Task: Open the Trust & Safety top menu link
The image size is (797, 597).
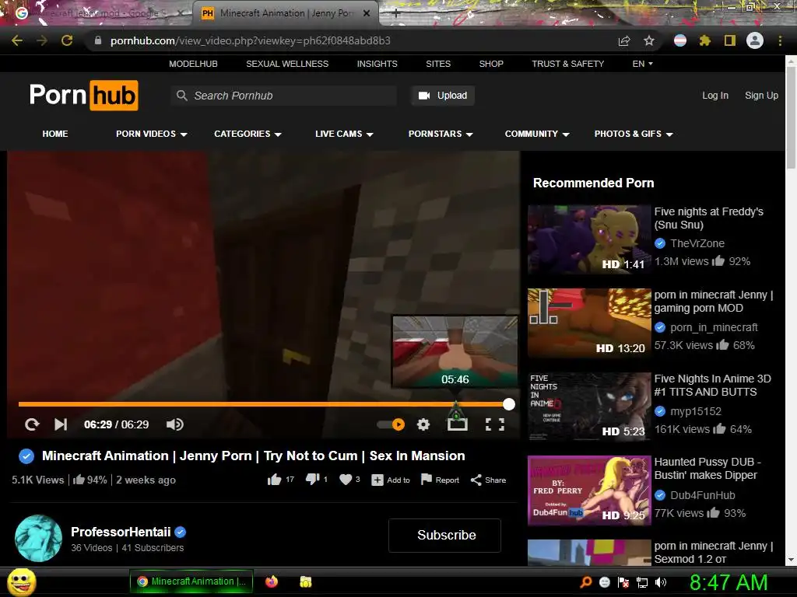Action: click(x=567, y=64)
